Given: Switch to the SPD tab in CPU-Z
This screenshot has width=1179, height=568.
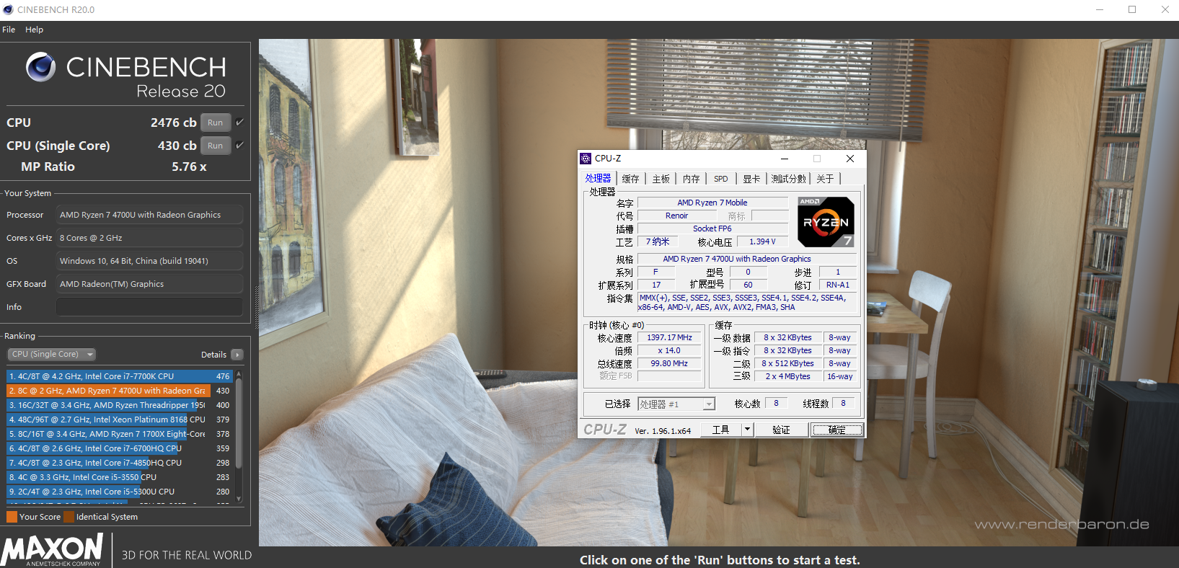Looking at the screenshot, I should [x=720, y=179].
